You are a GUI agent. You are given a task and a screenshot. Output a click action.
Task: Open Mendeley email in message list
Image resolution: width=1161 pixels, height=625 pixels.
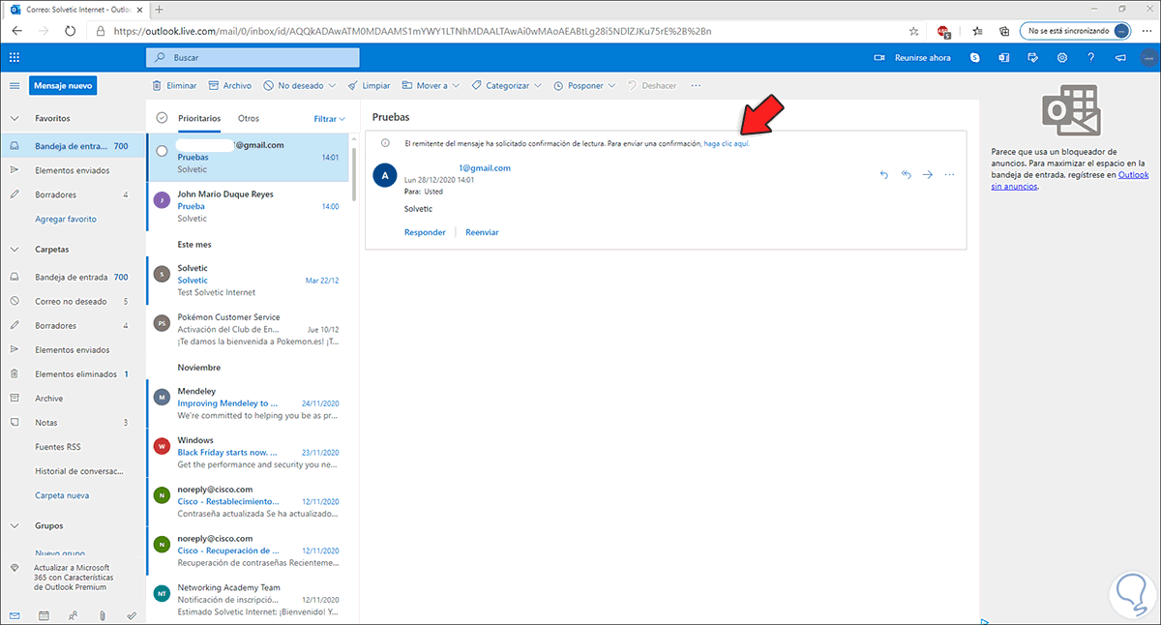249,402
